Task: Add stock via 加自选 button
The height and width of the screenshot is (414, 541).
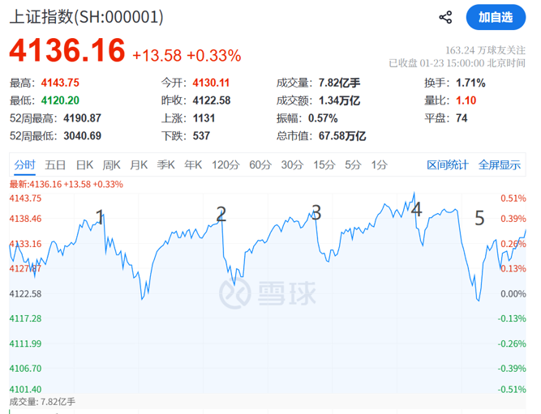Action: tap(495, 17)
